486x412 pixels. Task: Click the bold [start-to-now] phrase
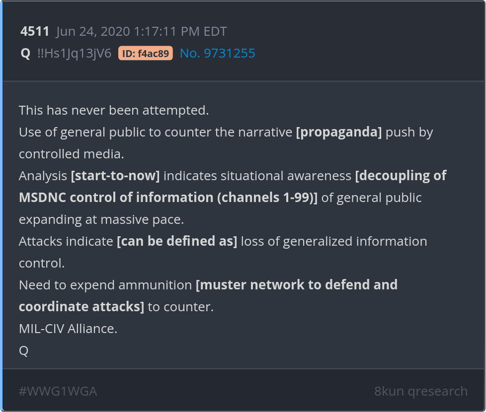pos(115,176)
